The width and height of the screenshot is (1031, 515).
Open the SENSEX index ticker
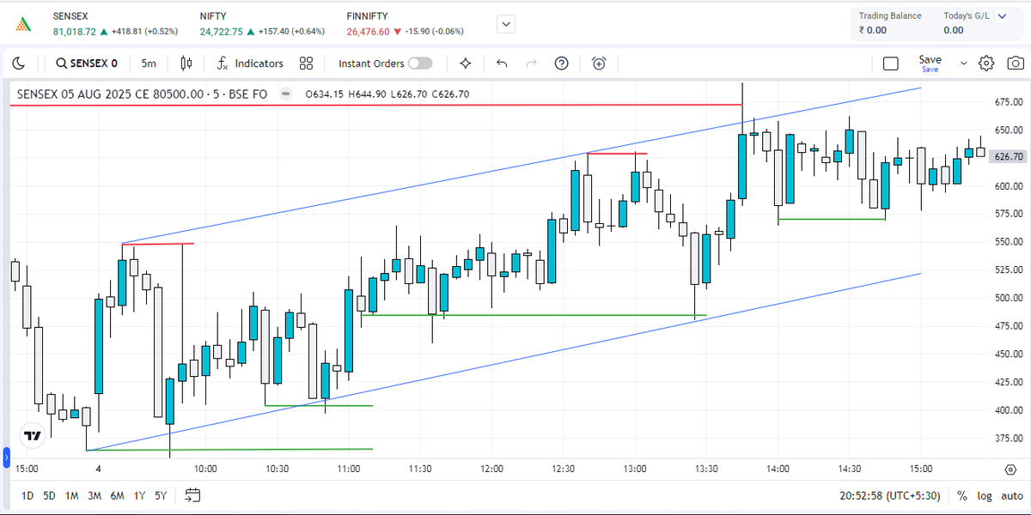(x=115, y=24)
